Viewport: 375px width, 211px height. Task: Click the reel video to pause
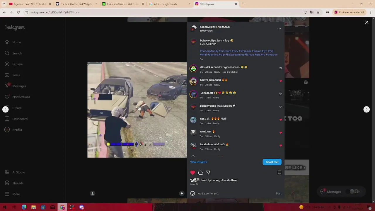(137, 110)
